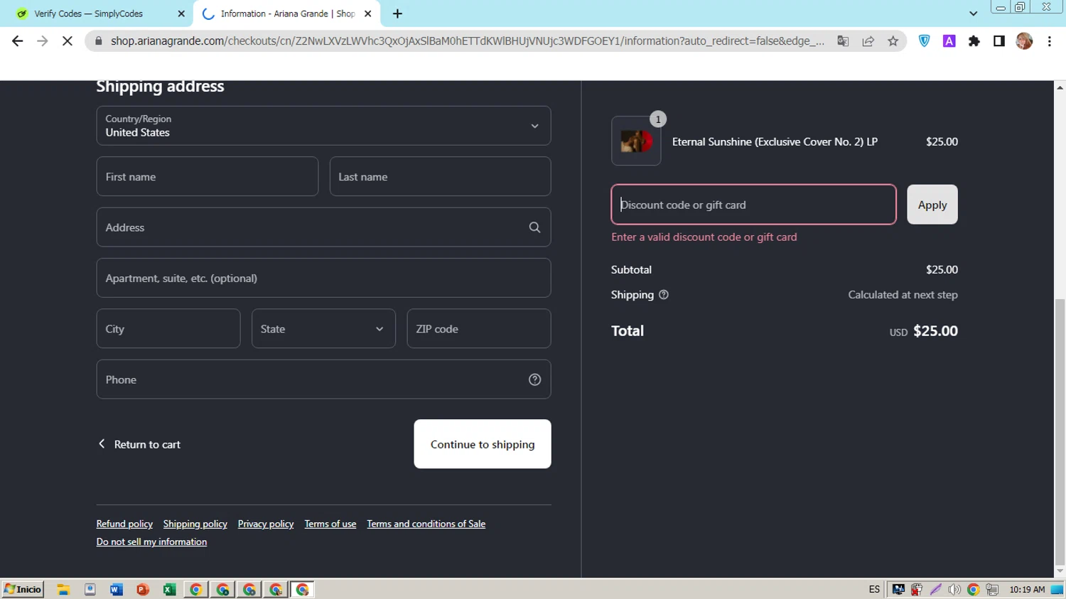Screen dimensions: 1066x599
Task: Focus the Phone field
Action: click(x=323, y=379)
